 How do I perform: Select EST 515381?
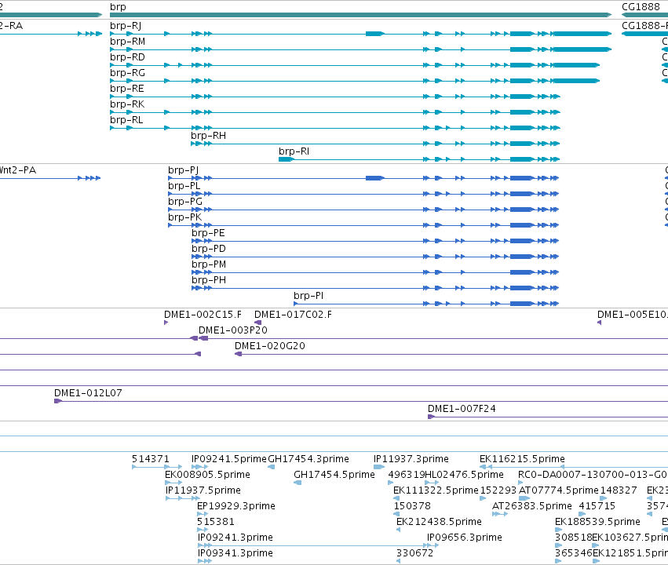tap(216, 522)
